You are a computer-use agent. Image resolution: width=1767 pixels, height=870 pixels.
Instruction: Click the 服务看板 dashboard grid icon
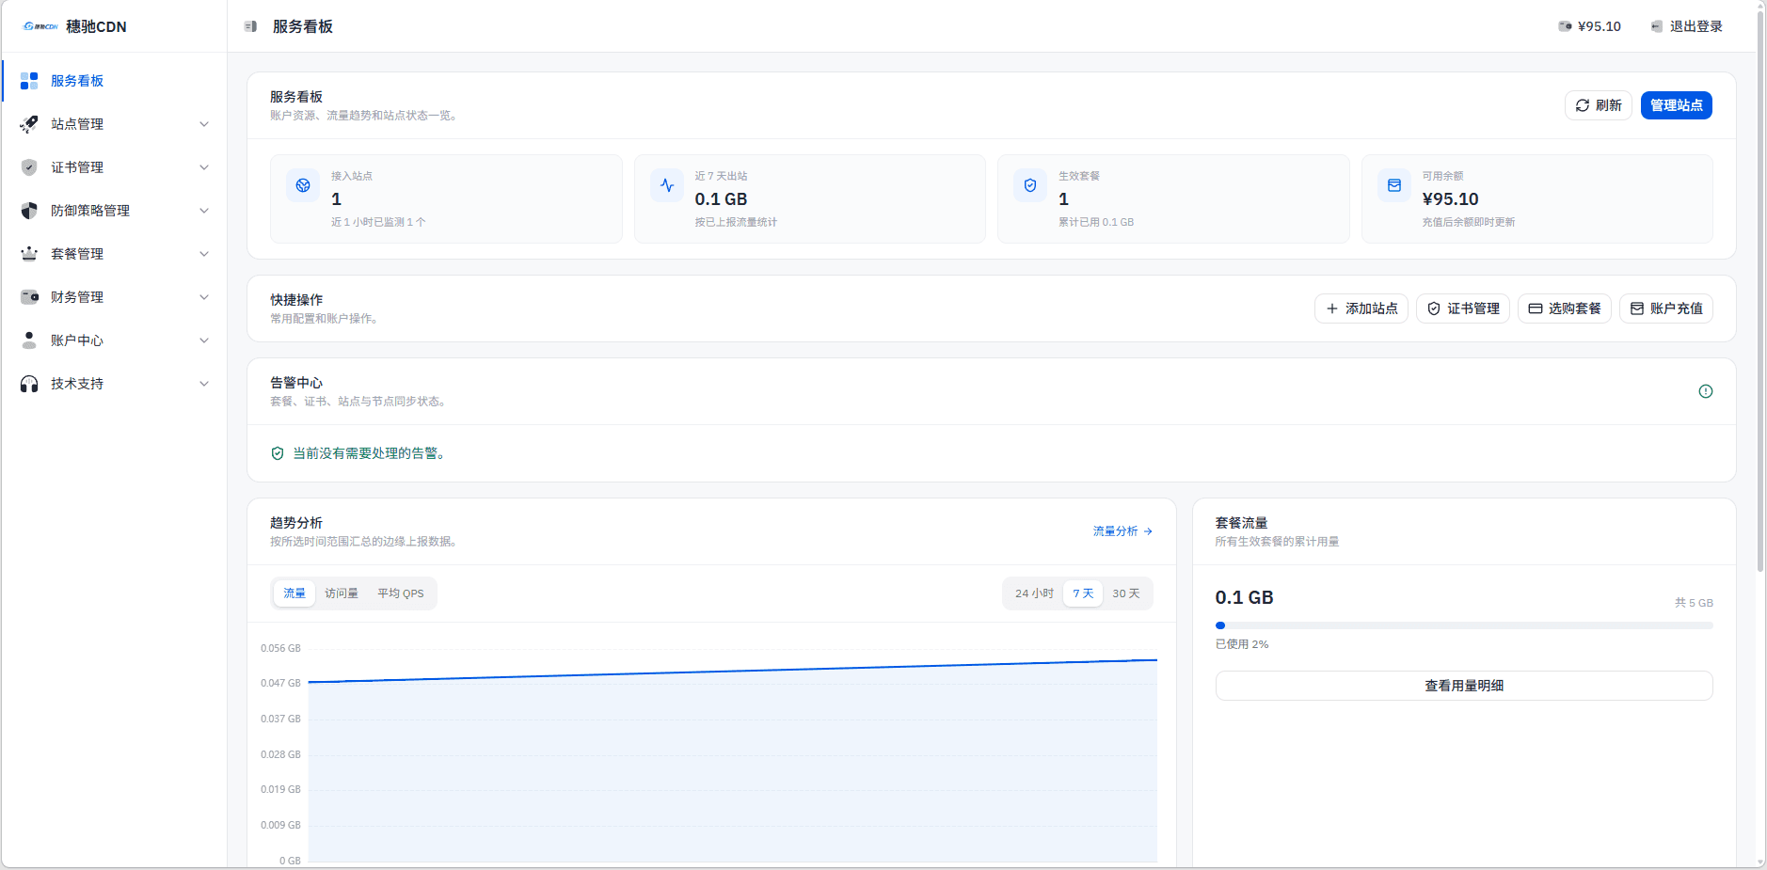pyautogui.click(x=29, y=81)
